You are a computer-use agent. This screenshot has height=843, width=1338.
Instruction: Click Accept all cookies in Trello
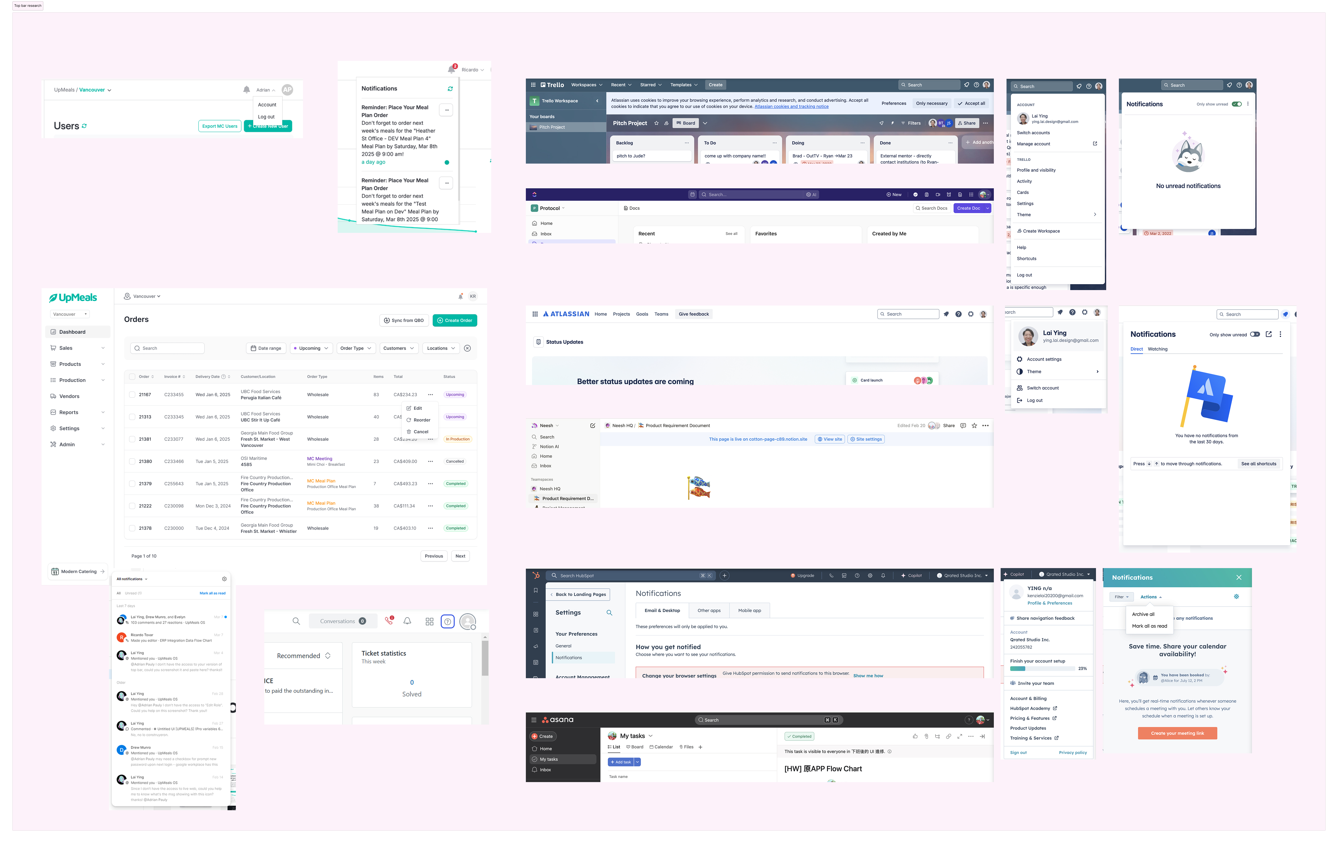(971, 103)
